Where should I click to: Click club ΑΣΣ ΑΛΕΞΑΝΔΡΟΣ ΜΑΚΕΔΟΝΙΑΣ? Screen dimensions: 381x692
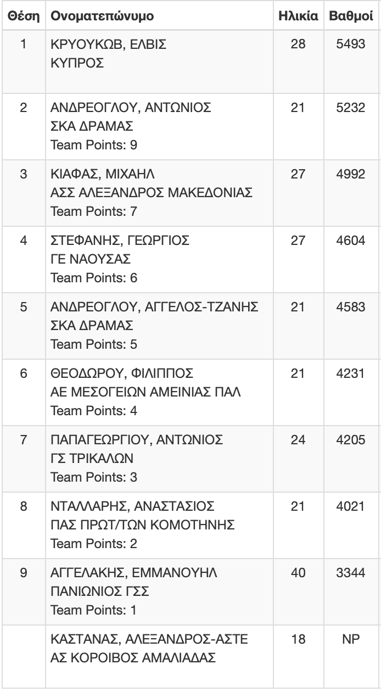click(151, 193)
